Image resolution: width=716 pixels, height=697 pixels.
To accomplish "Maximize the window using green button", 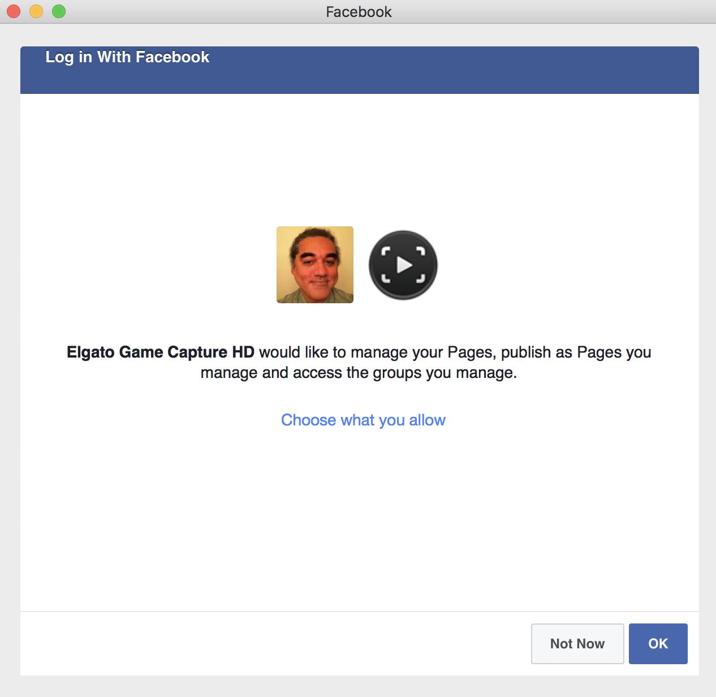I will [x=59, y=11].
